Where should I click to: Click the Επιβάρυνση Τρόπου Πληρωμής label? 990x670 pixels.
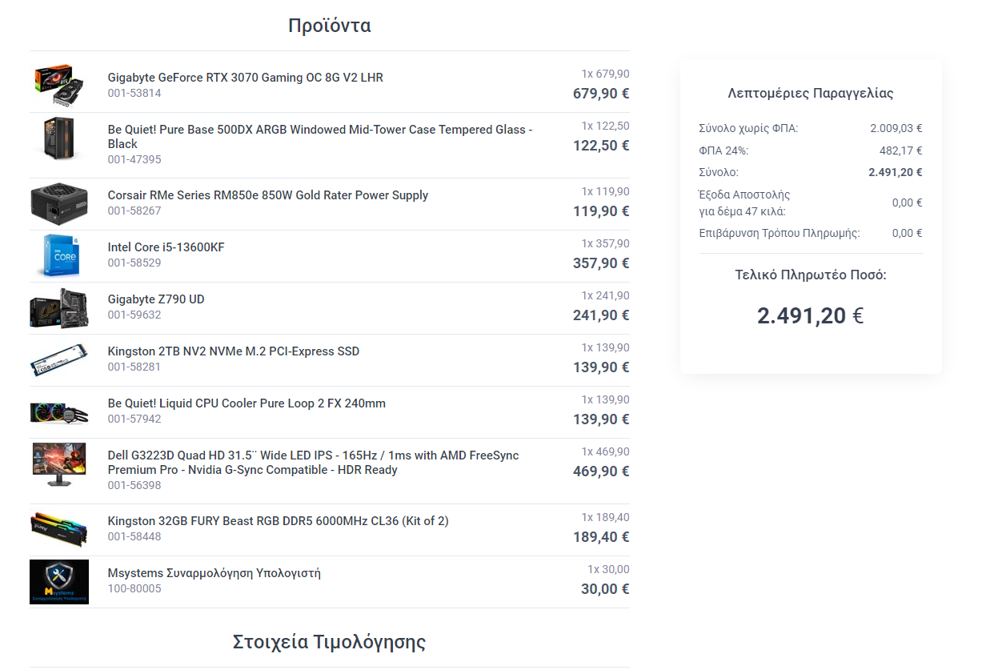pyautogui.click(x=780, y=234)
